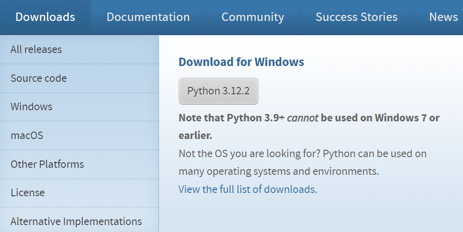Viewport: 463px width, 232px height.
Task: Click the Download for Windows heading
Action: click(241, 62)
